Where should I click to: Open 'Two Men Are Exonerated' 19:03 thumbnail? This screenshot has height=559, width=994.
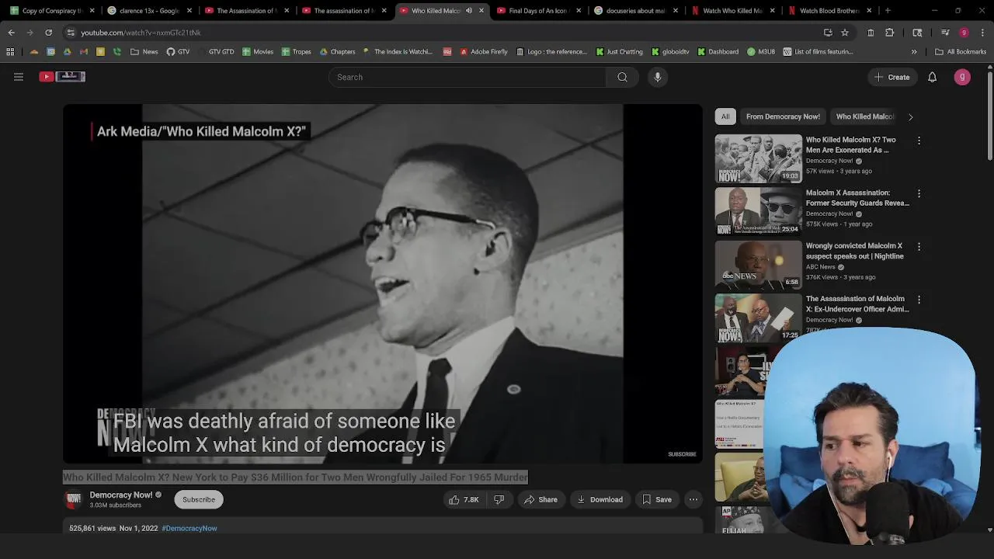pos(759,158)
